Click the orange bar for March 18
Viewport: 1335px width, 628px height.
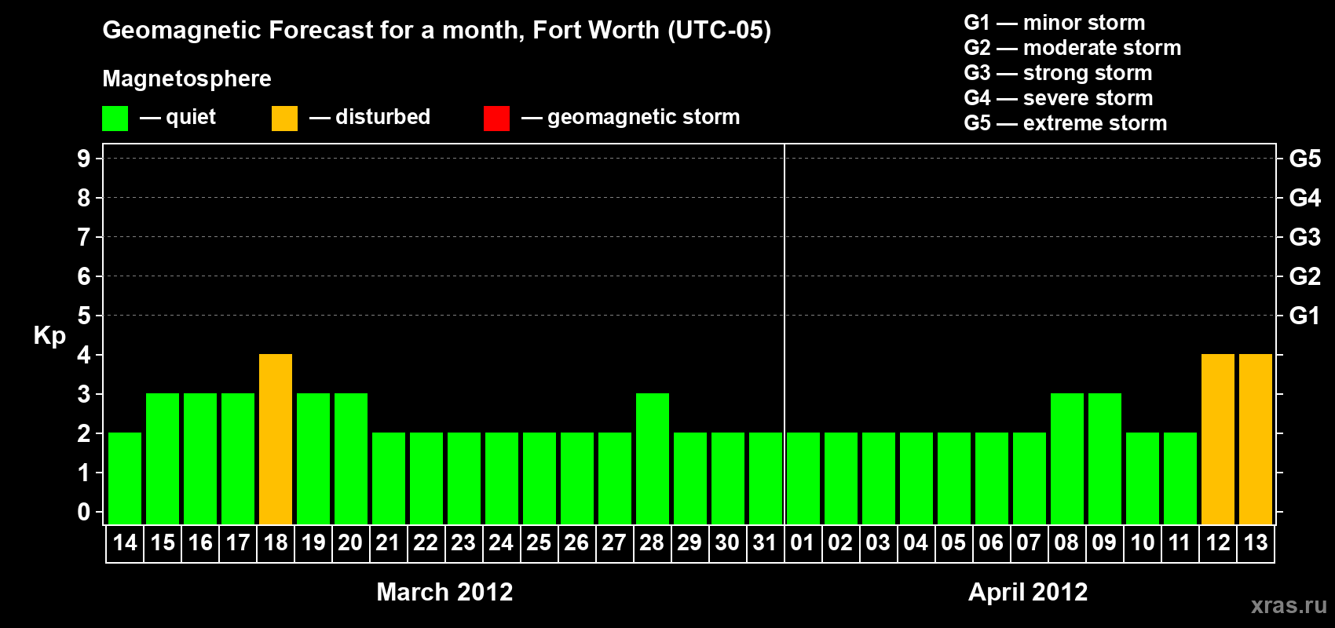pos(276,439)
